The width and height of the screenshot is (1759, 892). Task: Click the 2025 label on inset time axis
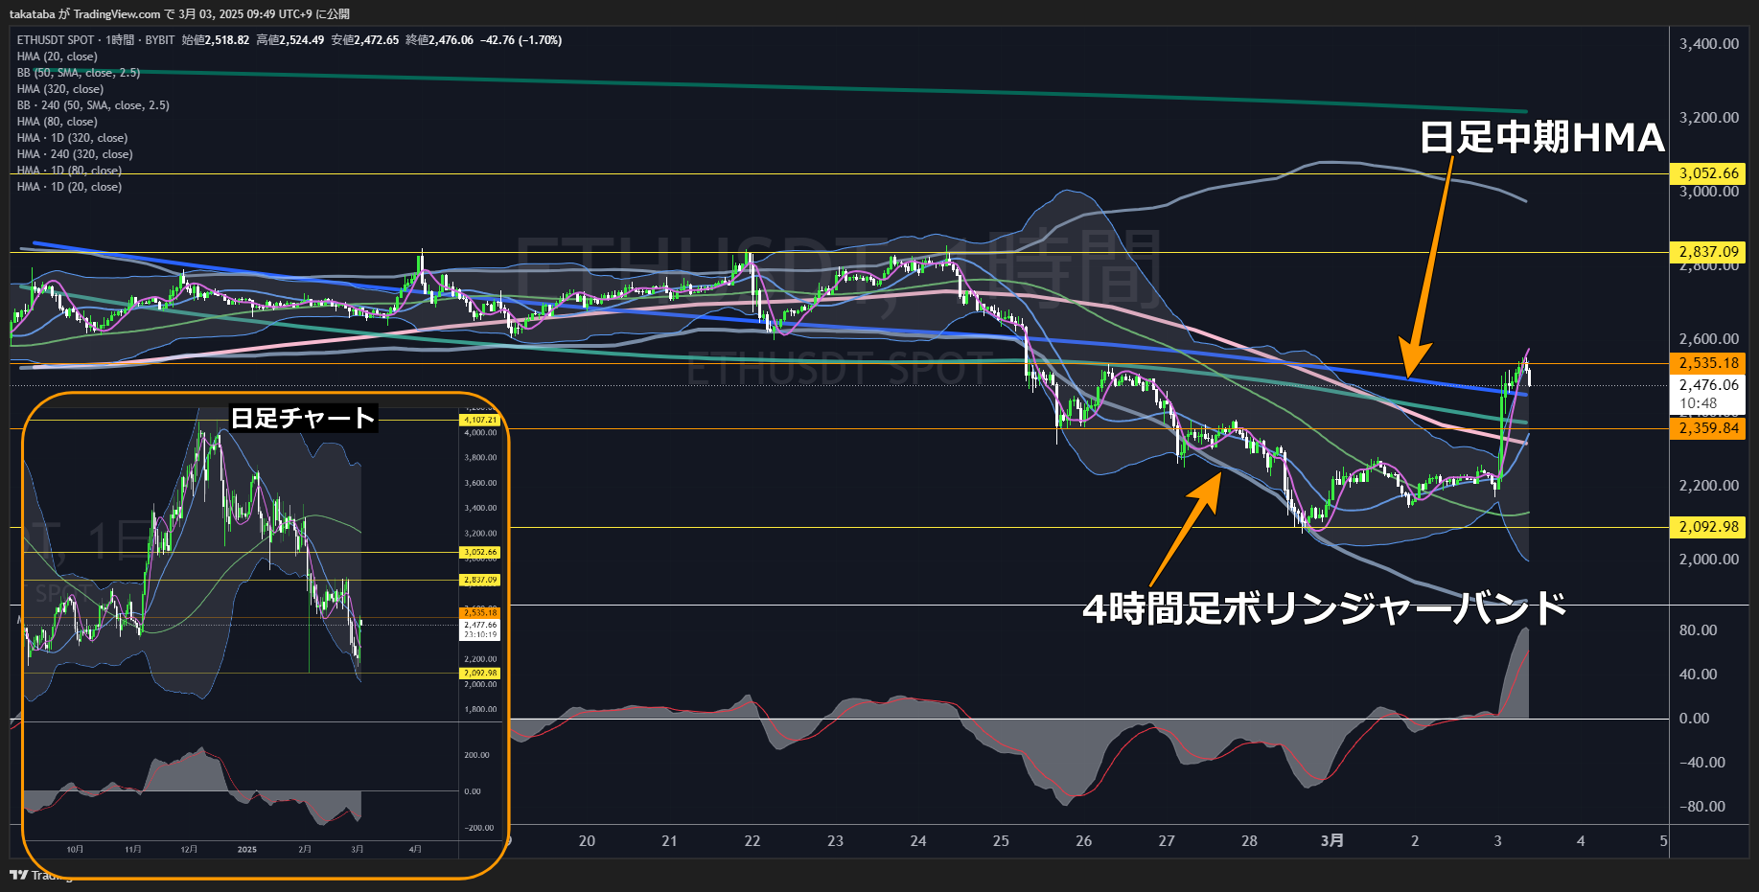pyautogui.click(x=247, y=850)
